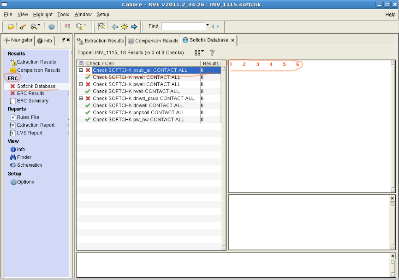Find previous match with small left arrow
Screen dimensions: 399x280
pyautogui.click(x=213, y=26)
